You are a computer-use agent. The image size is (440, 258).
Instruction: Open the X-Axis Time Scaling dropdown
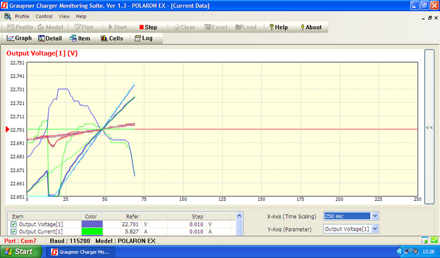coord(375,216)
